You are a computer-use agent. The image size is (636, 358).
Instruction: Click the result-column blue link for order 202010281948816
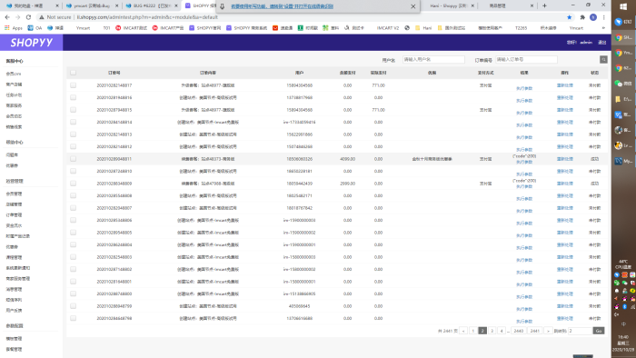524,101
